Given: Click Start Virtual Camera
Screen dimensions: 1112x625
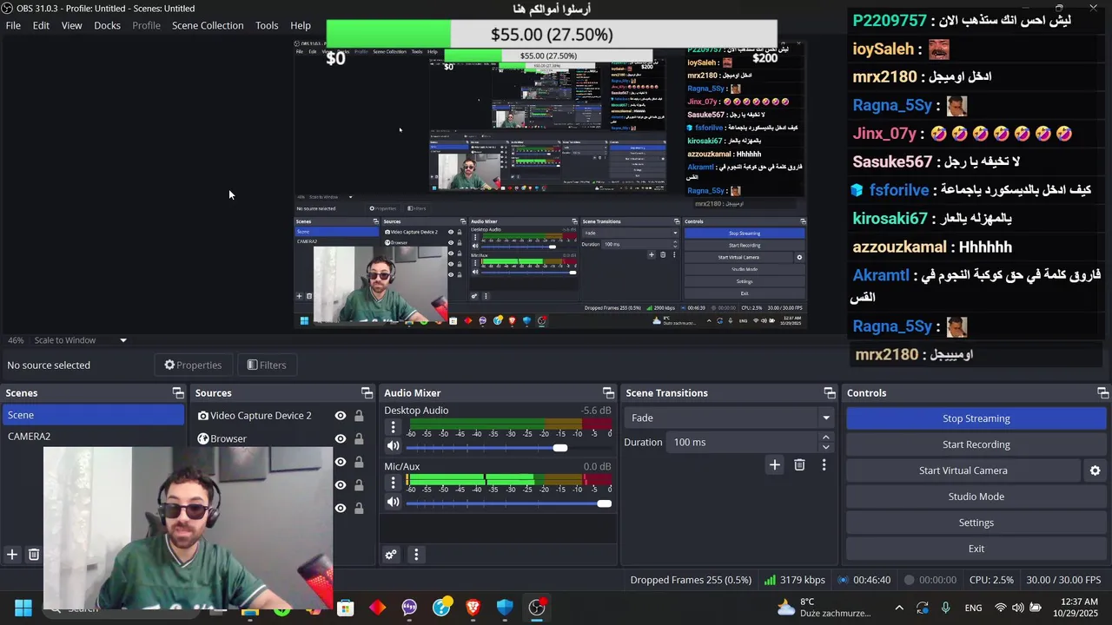Looking at the screenshot, I should (963, 470).
